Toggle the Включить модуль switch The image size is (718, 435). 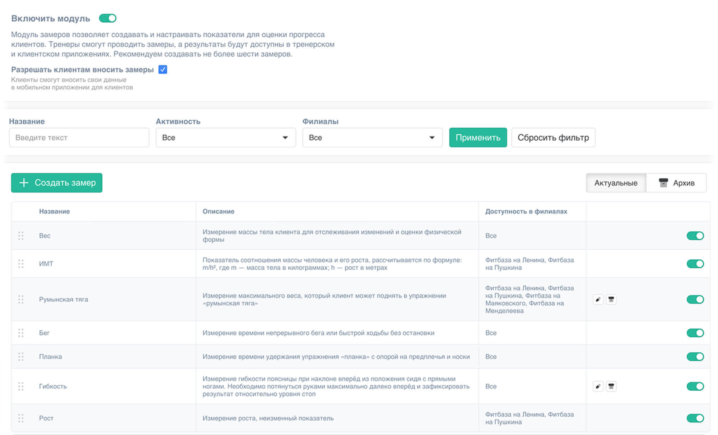[108, 18]
